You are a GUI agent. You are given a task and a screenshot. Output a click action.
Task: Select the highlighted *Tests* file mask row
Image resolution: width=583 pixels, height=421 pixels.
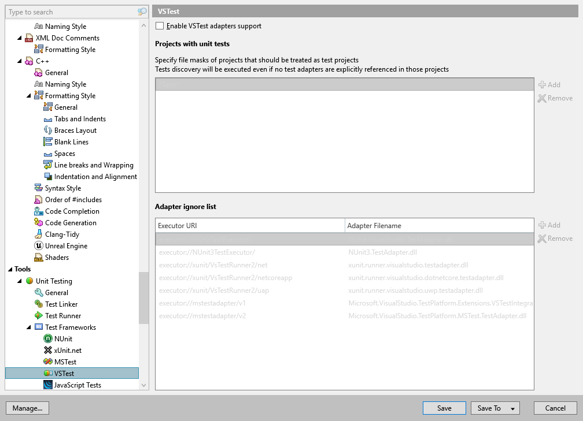(x=345, y=85)
